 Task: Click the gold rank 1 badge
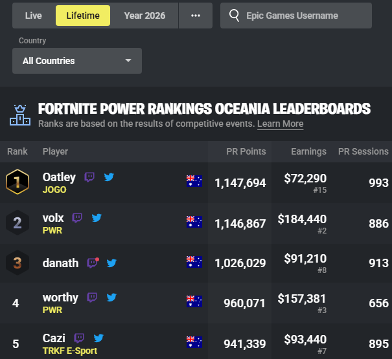tap(17, 182)
